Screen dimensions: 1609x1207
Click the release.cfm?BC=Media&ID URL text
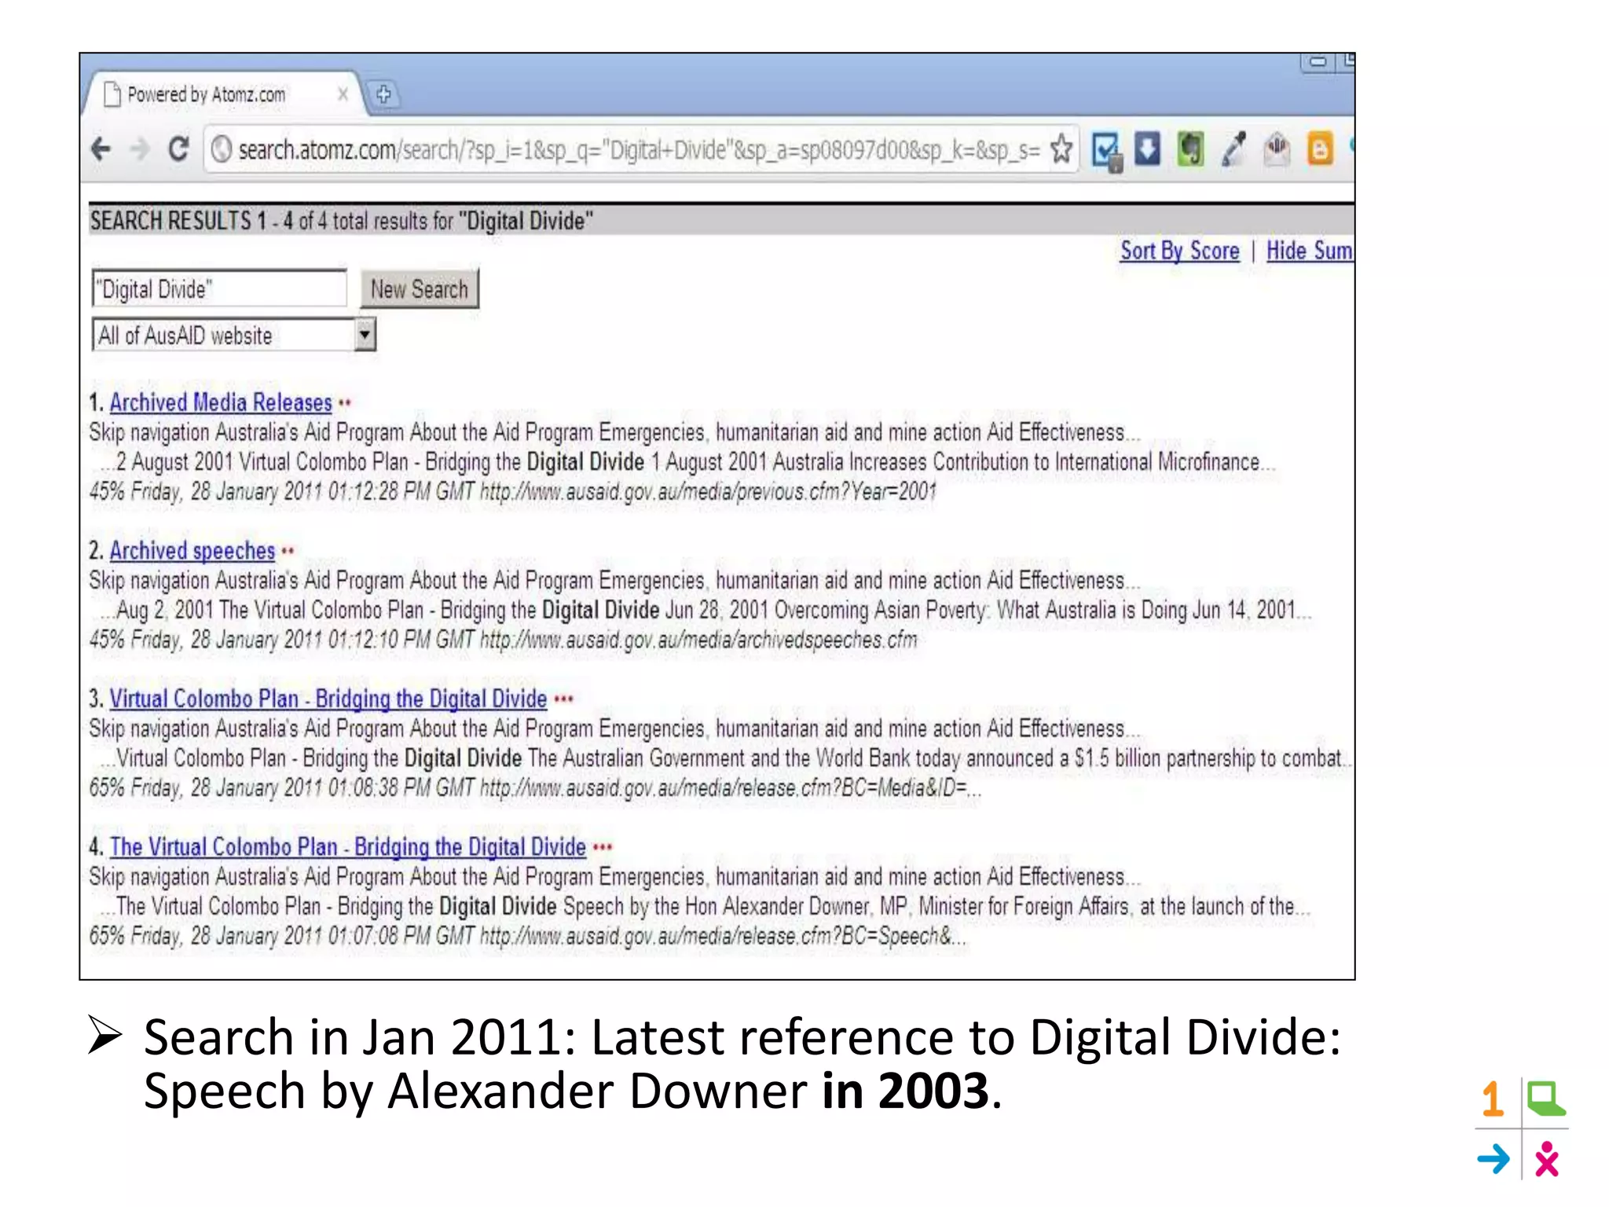pos(731,788)
